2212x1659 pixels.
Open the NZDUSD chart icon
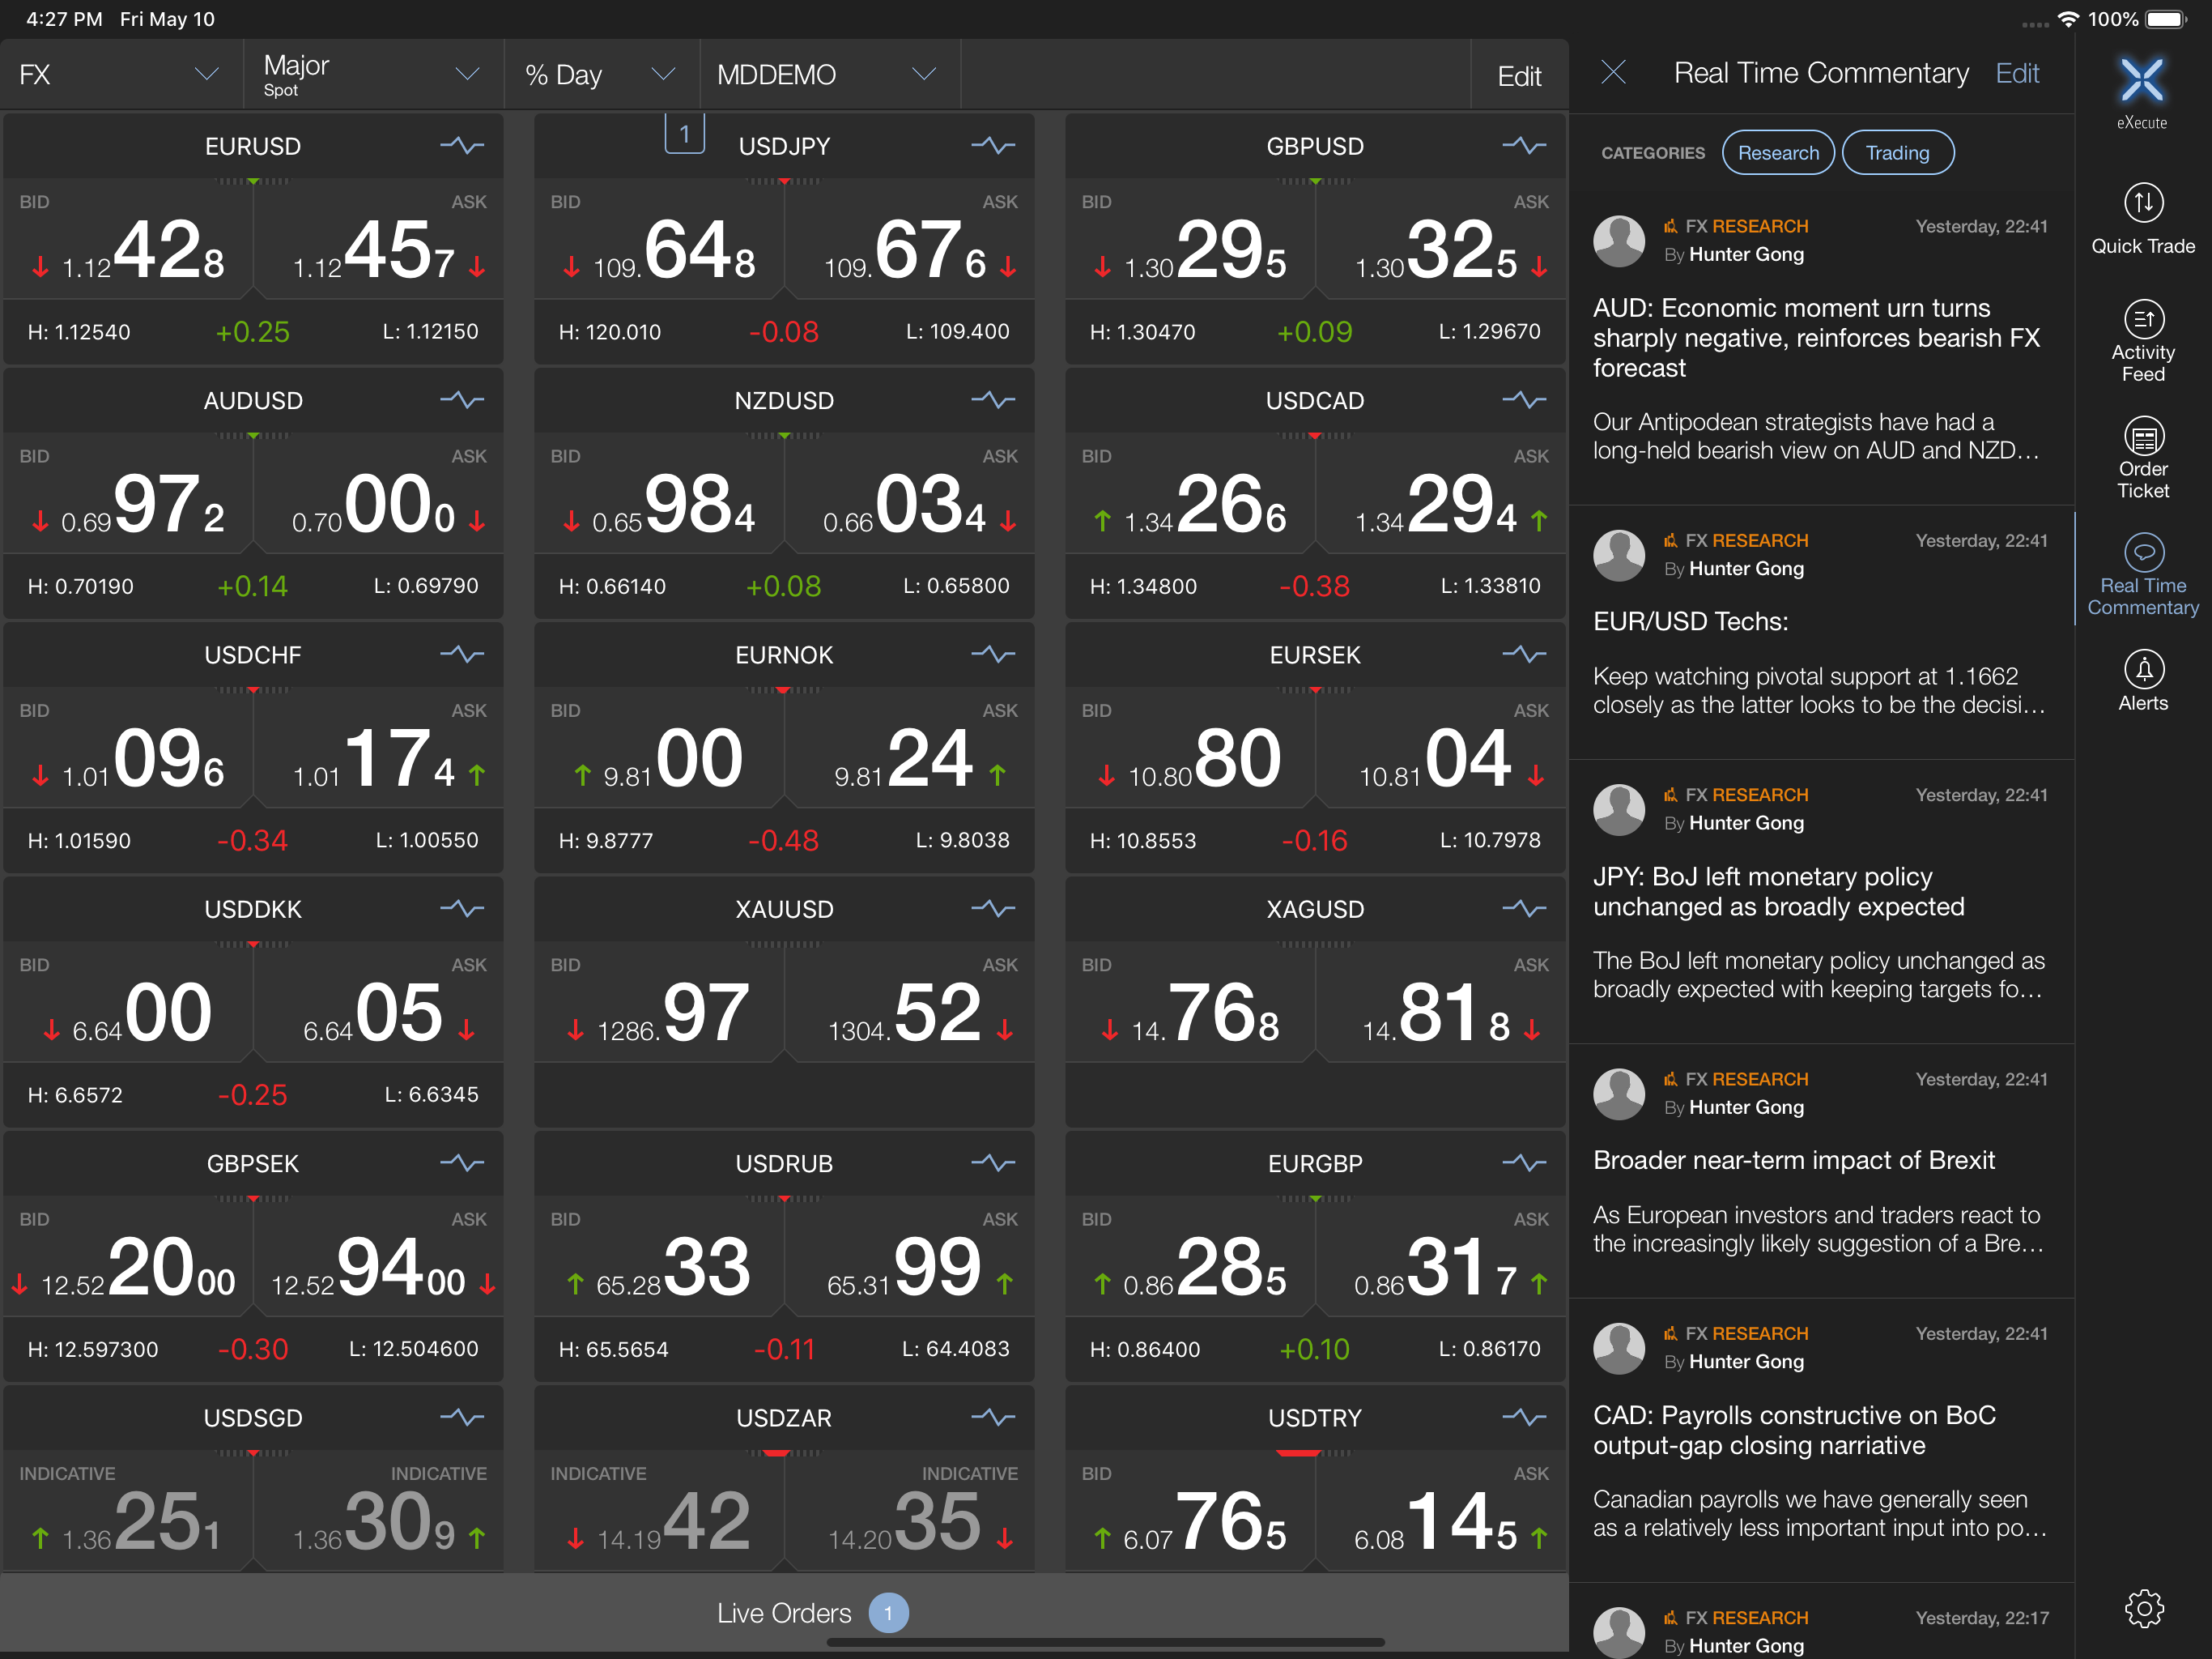(x=992, y=400)
